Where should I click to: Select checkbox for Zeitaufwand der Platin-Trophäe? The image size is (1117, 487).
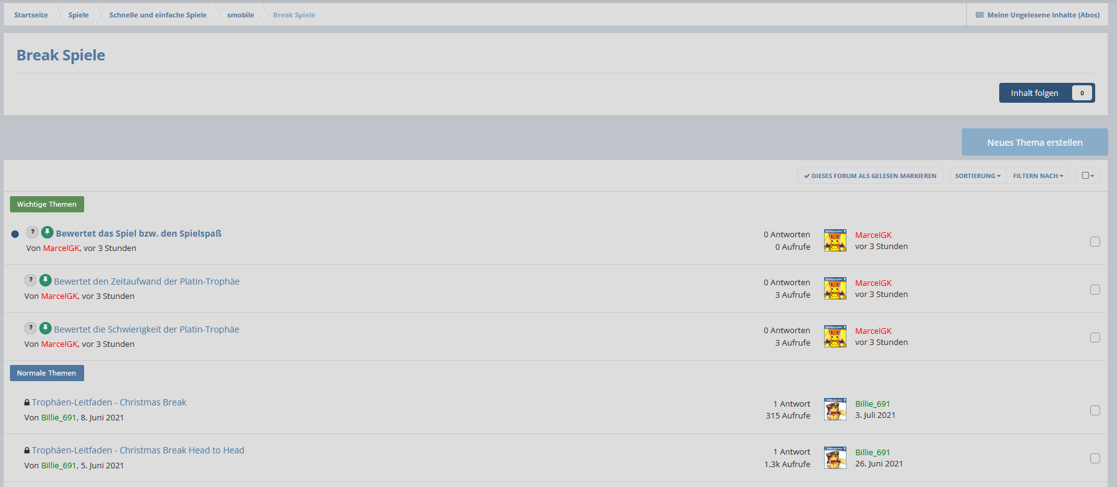[1095, 290]
